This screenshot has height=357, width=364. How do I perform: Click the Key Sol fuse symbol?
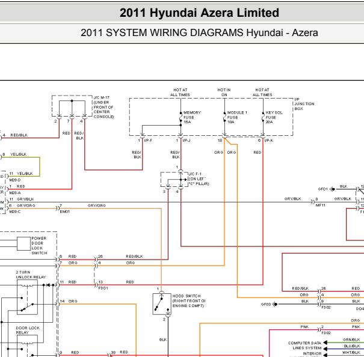[x=263, y=117]
